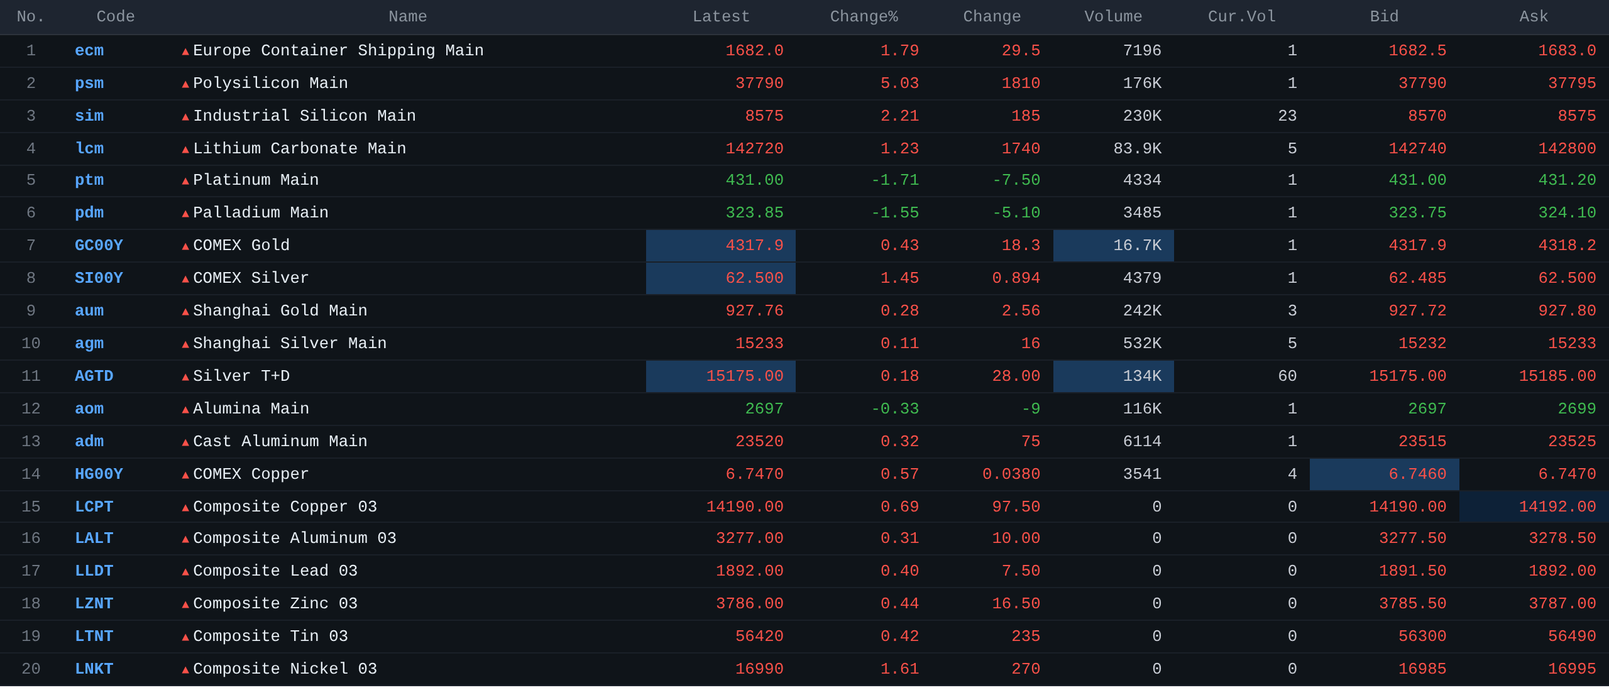Select the Polysilicon Main name
Screen dimensions: 1609x695
pyautogui.click(x=270, y=84)
